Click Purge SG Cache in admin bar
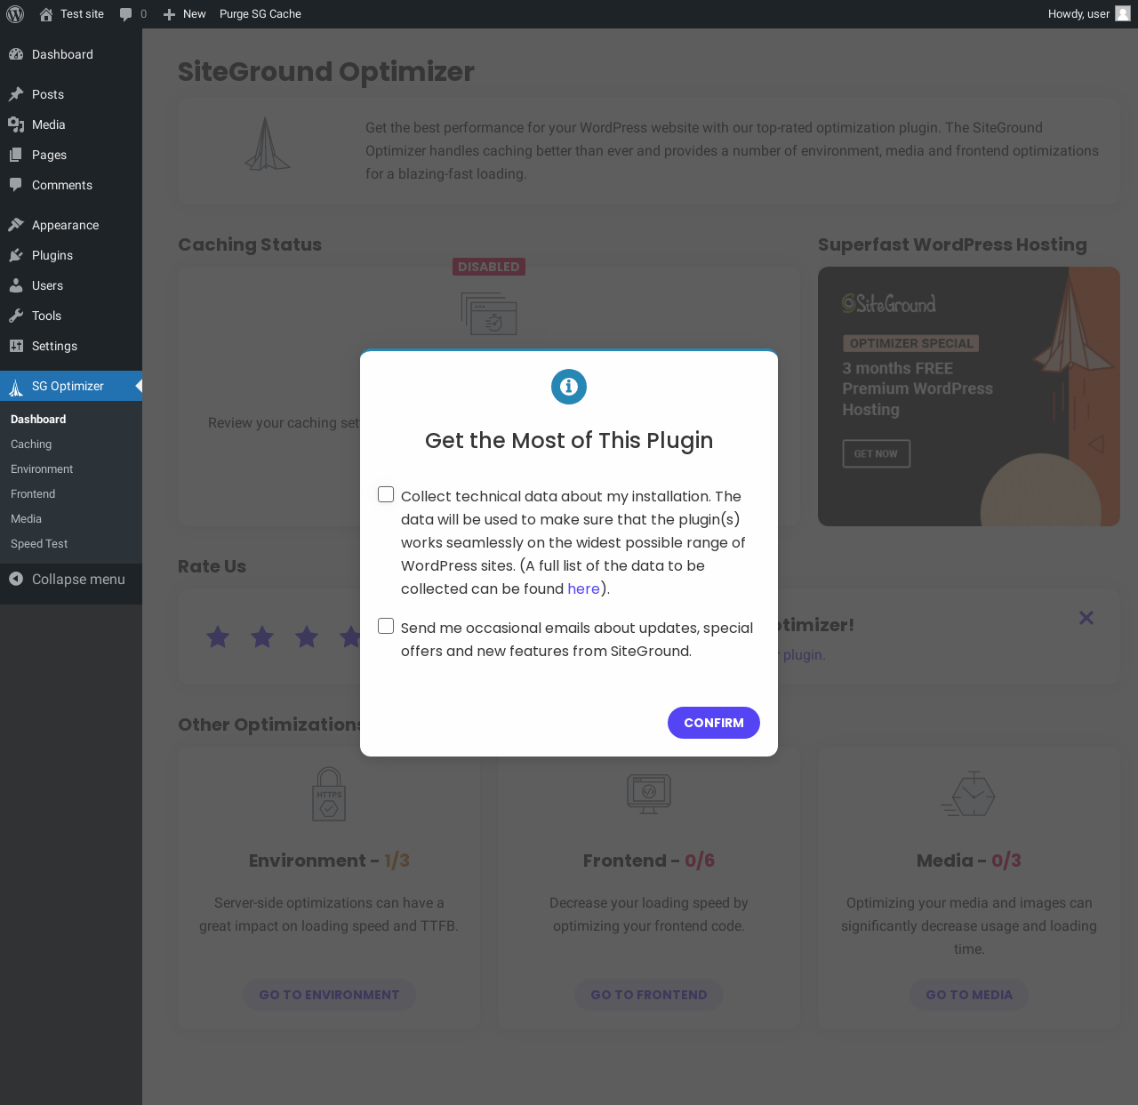The height and width of the screenshot is (1105, 1138). point(260,14)
